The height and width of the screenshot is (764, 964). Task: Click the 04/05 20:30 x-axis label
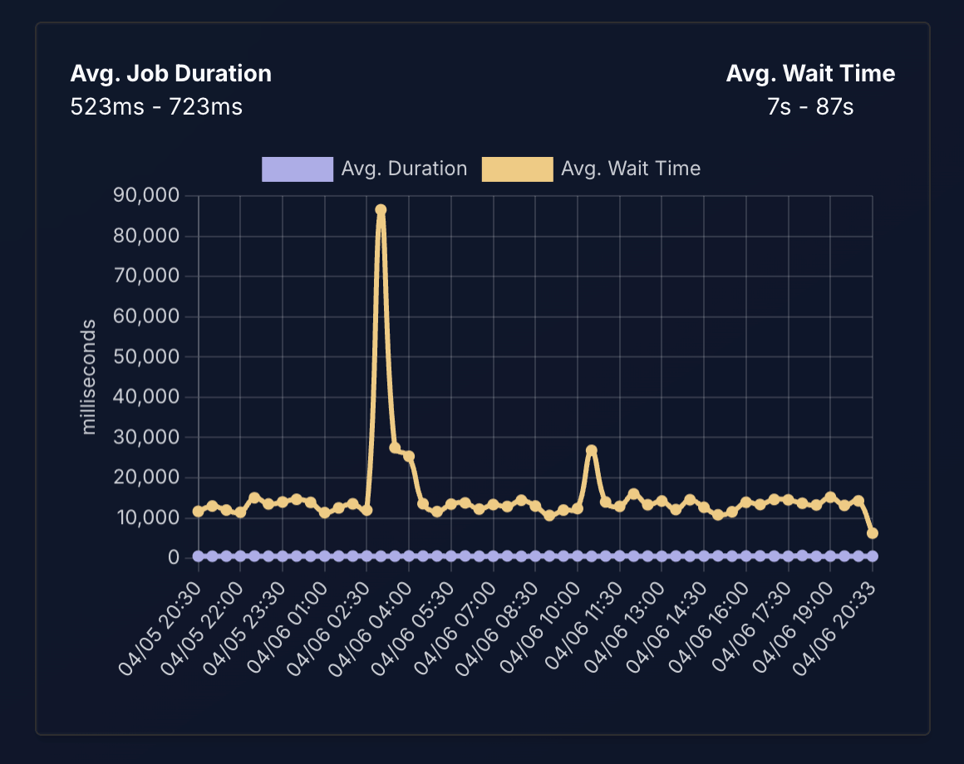click(x=162, y=619)
